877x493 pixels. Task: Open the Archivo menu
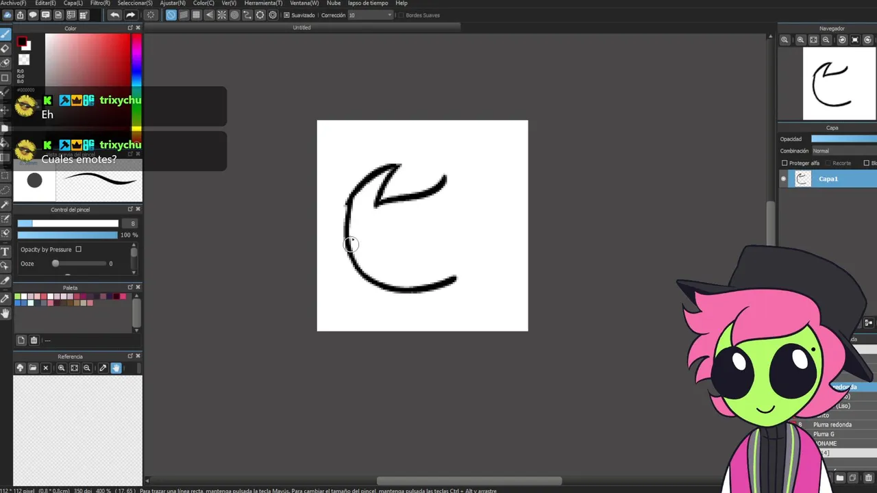(x=13, y=3)
